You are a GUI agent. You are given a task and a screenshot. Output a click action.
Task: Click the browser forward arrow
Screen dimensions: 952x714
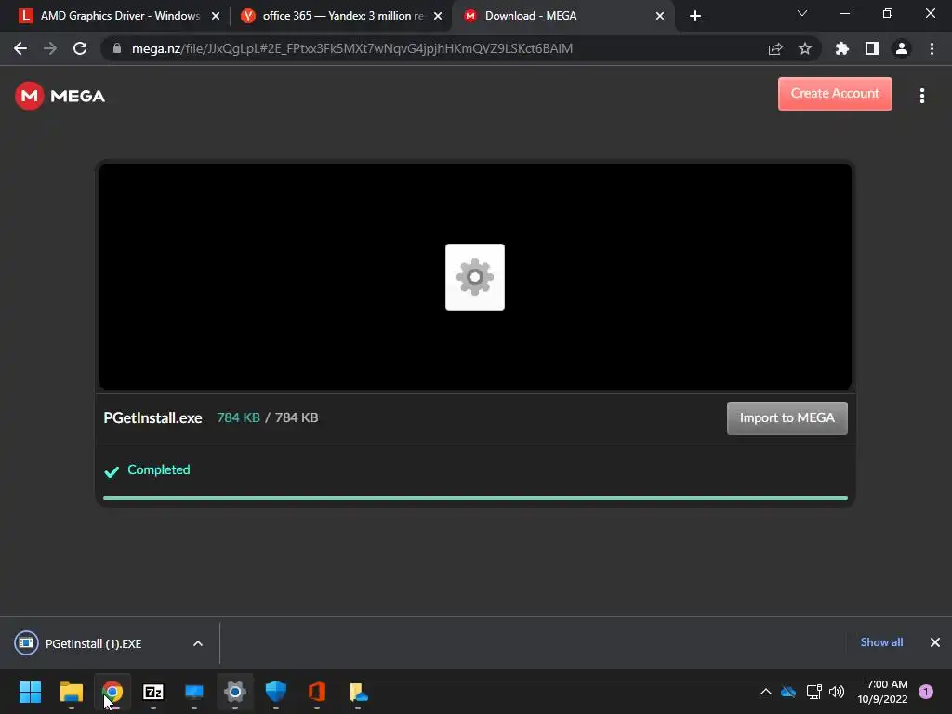coord(50,48)
